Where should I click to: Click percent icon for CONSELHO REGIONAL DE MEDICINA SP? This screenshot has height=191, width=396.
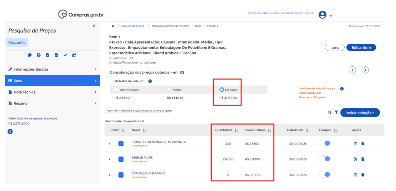tap(355, 143)
